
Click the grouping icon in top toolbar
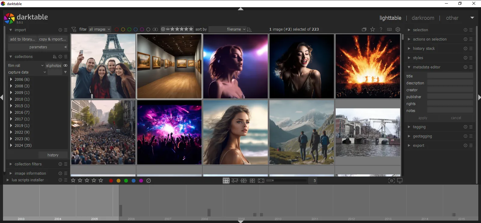click(364, 29)
